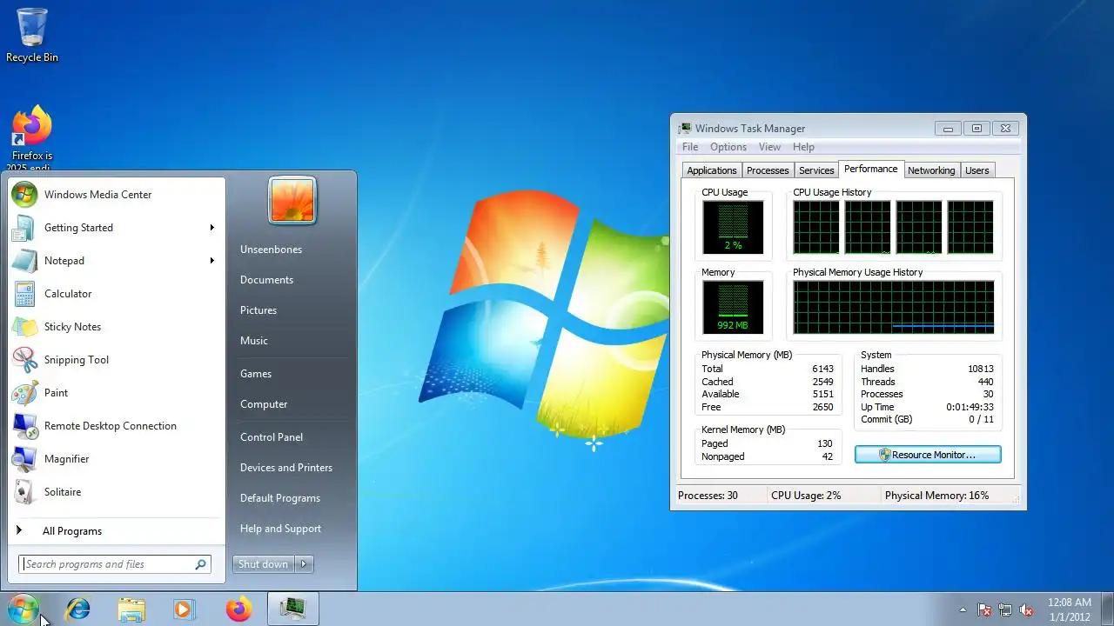The image size is (1114, 626).
Task: Click the muted volume tray icon
Action: click(1026, 609)
